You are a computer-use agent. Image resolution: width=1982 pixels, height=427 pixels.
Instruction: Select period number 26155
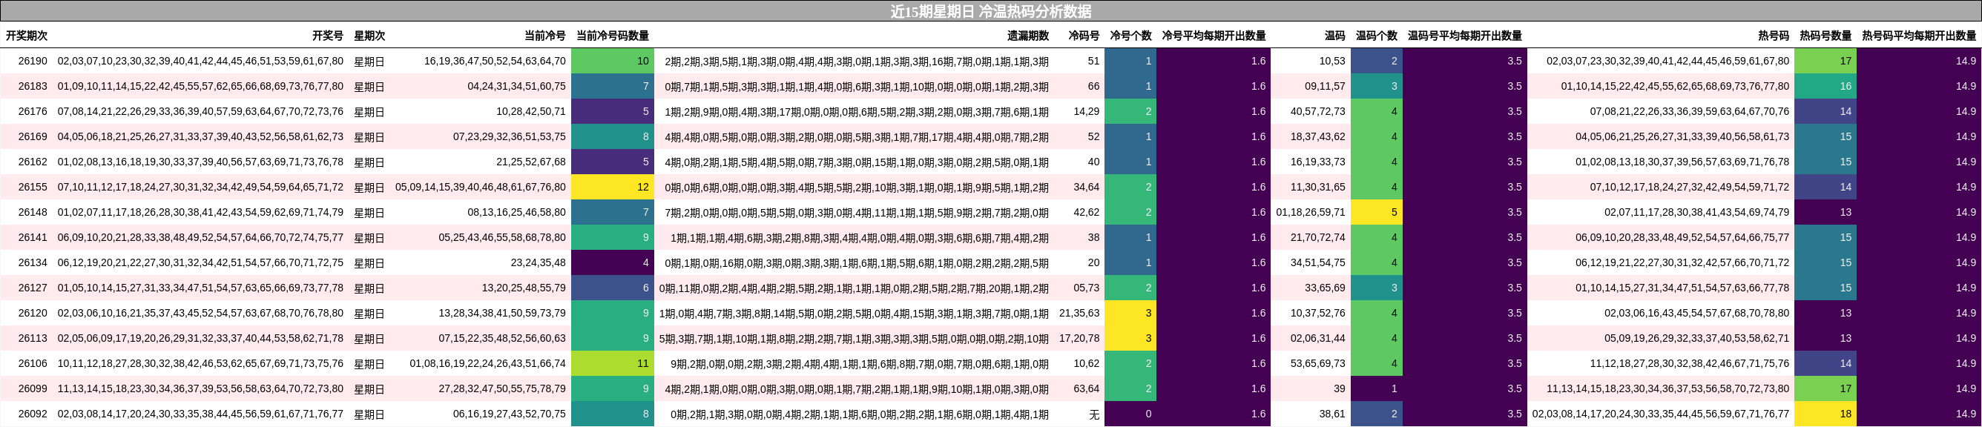(x=33, y=187)
